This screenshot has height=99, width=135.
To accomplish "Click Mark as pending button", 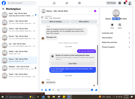I will pos(56,22).
